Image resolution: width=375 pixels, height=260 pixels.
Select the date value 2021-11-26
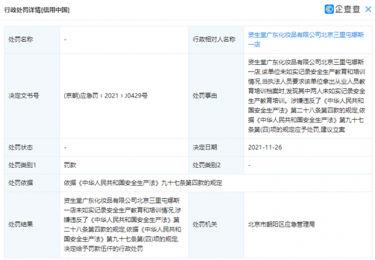(265, 147)
